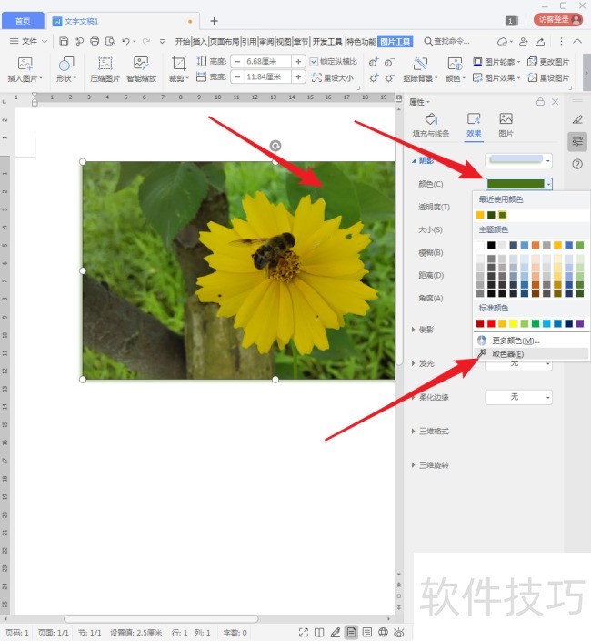This screenshot has width=591, height=641.
Task: Toggle the lock aspect ratio checkbox
Action: pos(314,62)
